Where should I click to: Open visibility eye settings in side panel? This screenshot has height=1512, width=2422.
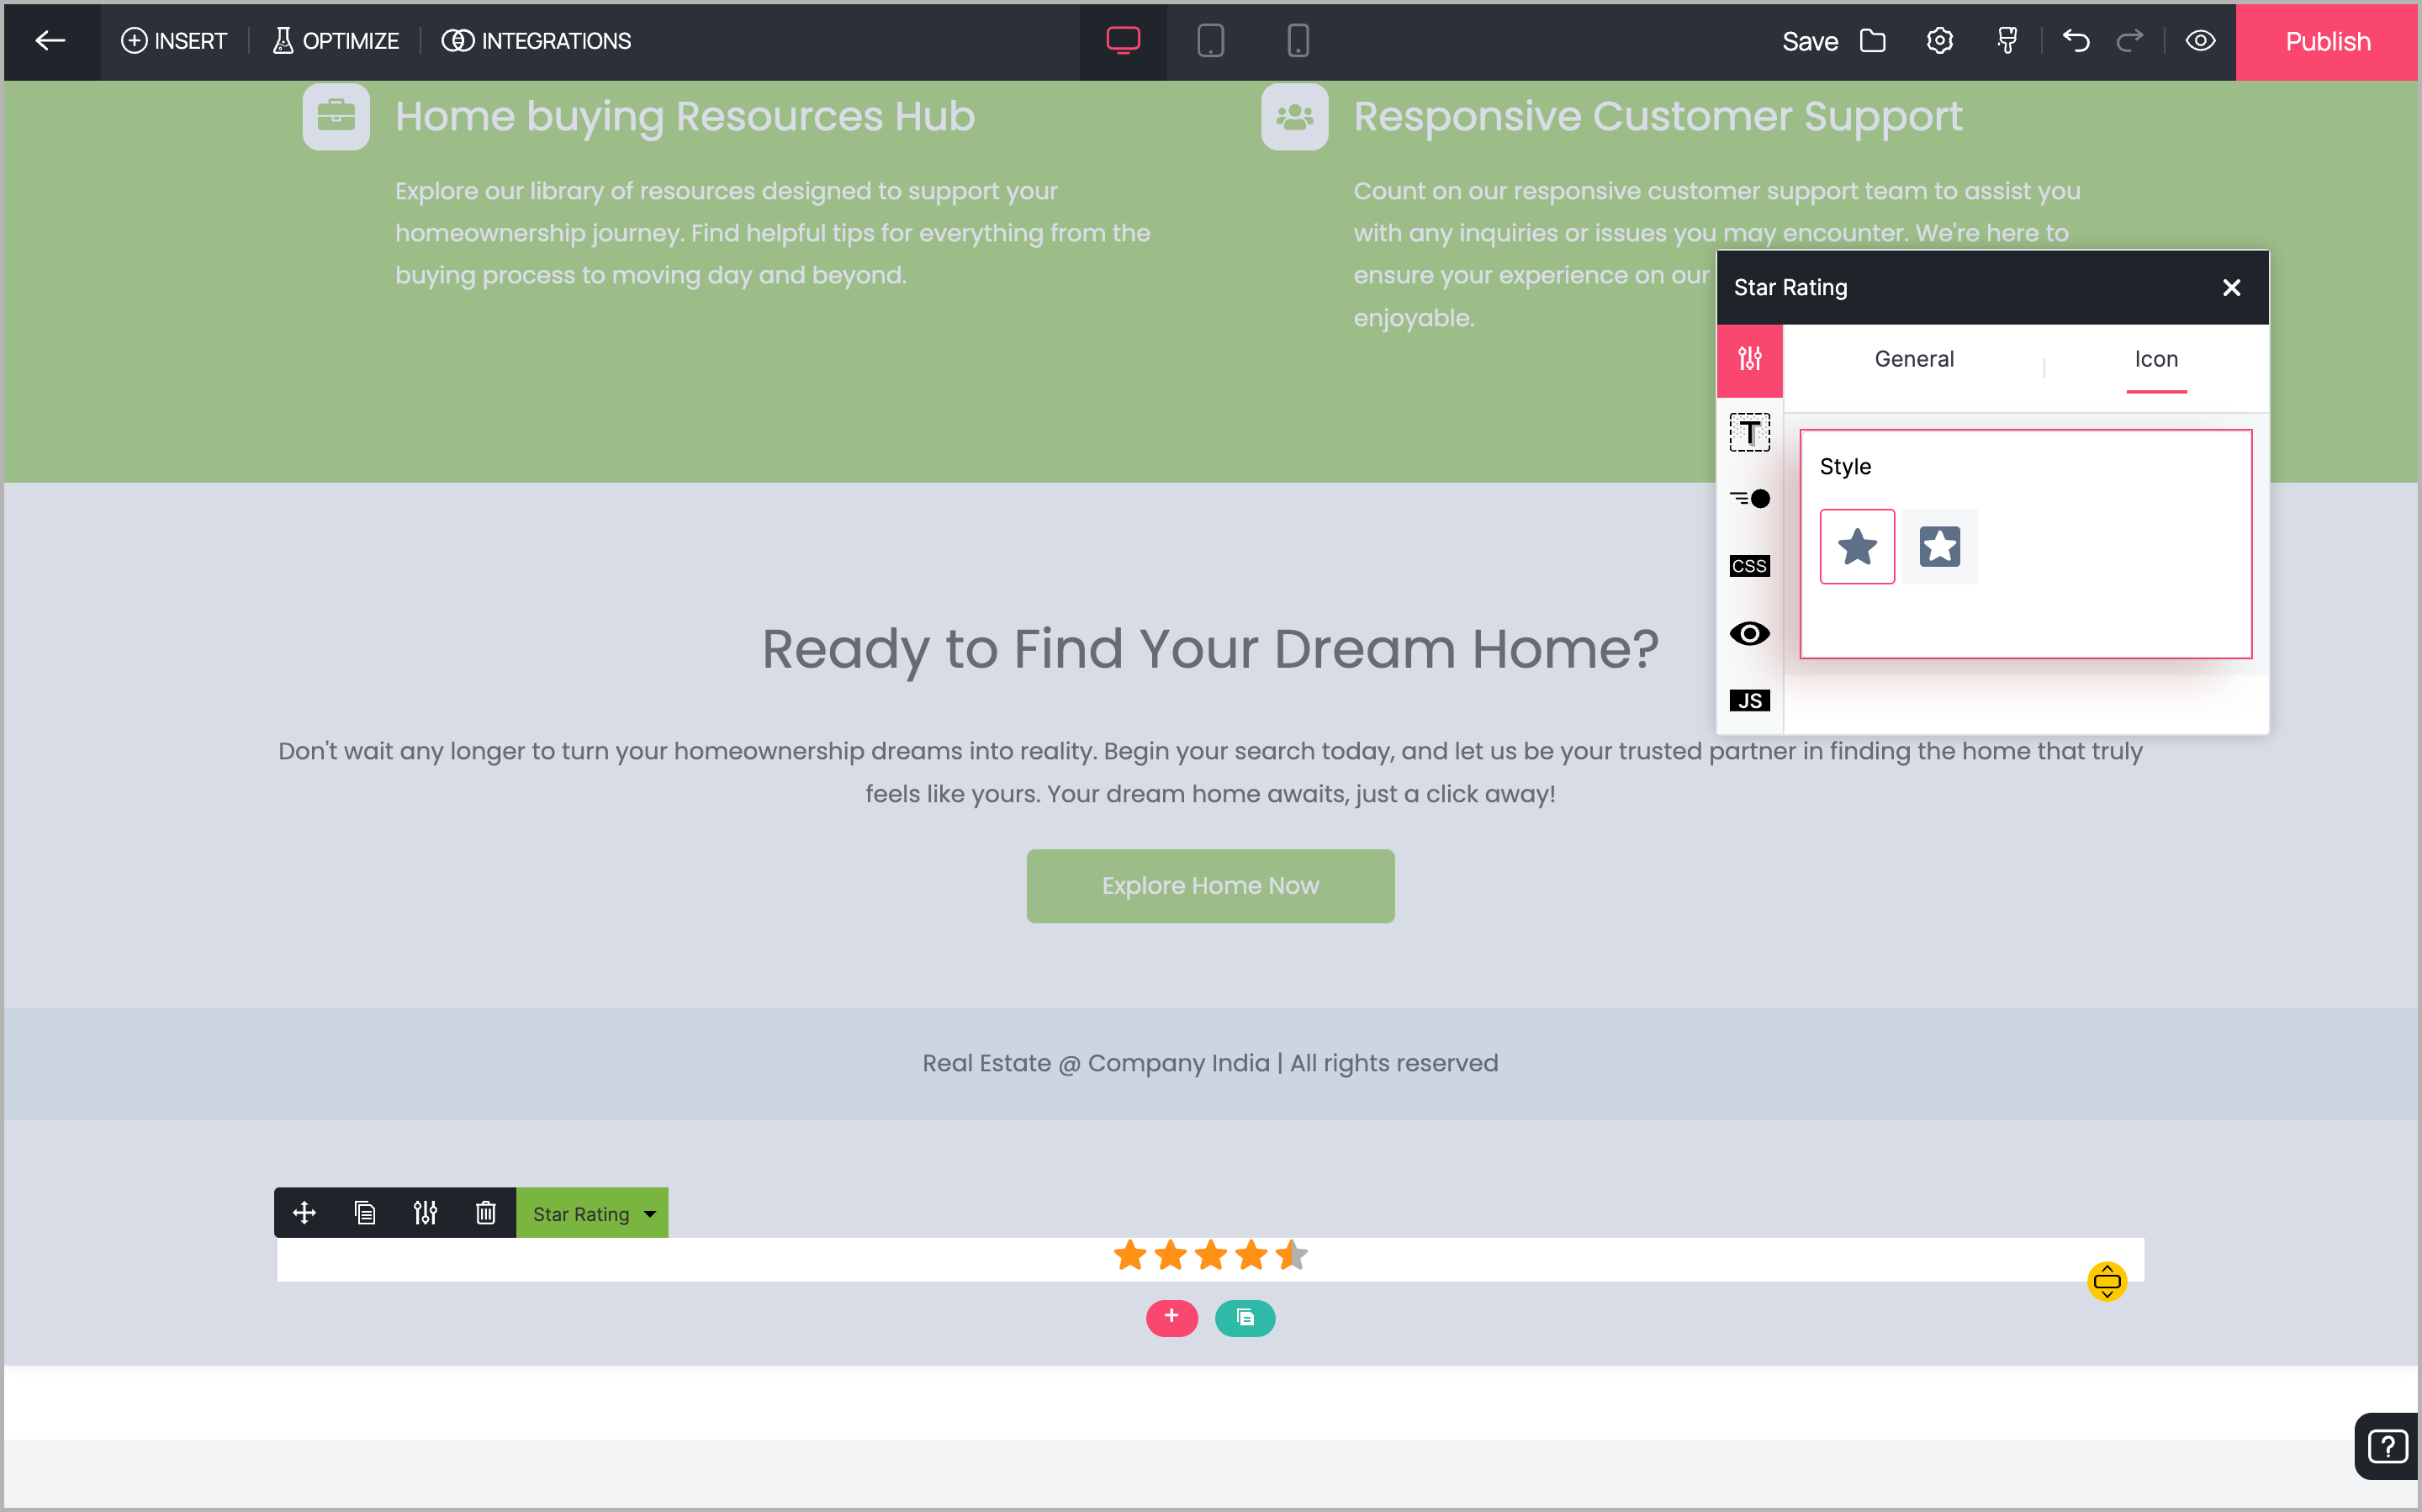tap(1748, 633)
